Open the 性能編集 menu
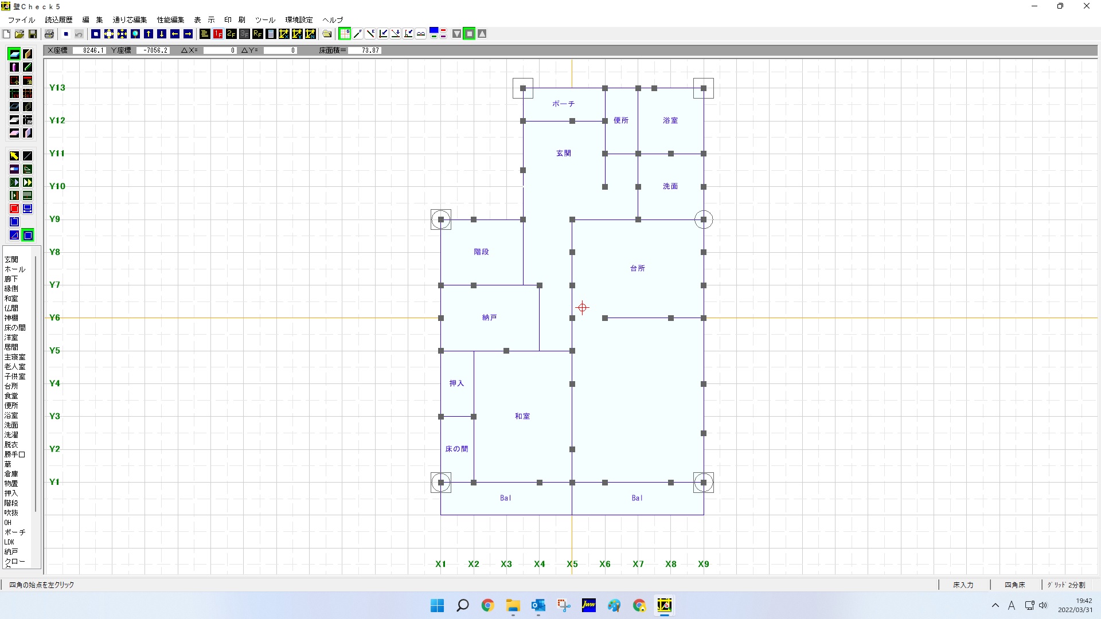The image size is (1101, 619). [x=170, y=19]
